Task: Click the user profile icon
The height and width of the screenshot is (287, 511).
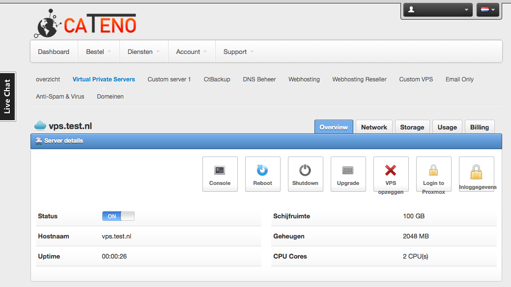Action: [x=411, y=9]
